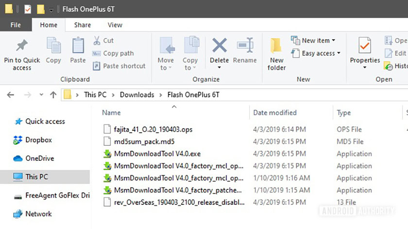
Task: Select the MsmDownloadTool V4.0.exe icon
Action: coord(107,154)
